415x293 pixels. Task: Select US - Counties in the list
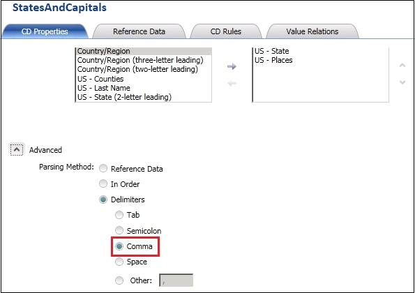[x=144, y=79]
